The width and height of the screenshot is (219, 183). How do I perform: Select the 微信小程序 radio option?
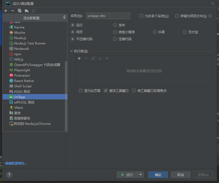[x=115, y=32]
